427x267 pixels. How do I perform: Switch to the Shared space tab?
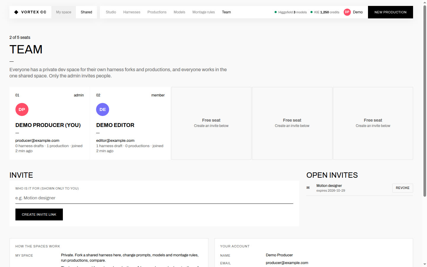pyautogui.click(x=86, y=12)
